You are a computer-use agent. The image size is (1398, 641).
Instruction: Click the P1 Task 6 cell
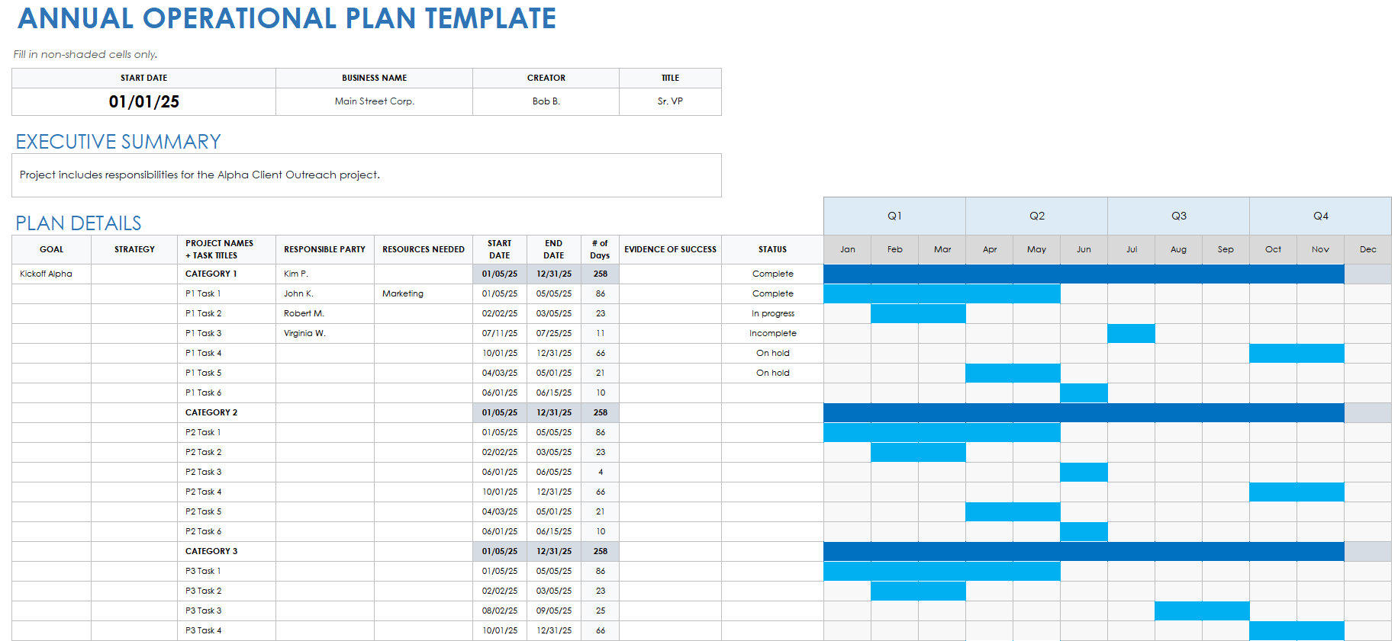coord(226,393)
